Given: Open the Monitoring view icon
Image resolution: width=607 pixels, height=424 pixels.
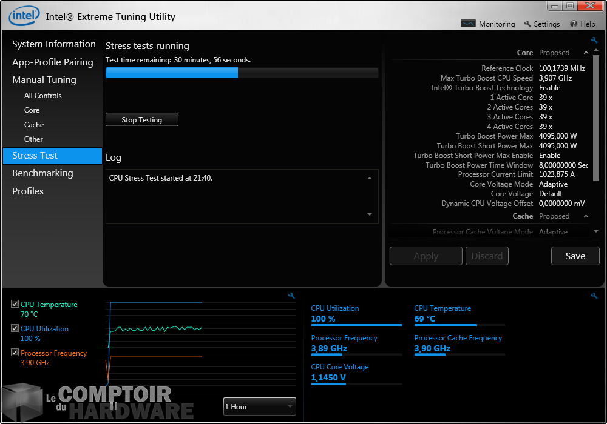Looking at the screenshot, I should [x=468, y=24].
